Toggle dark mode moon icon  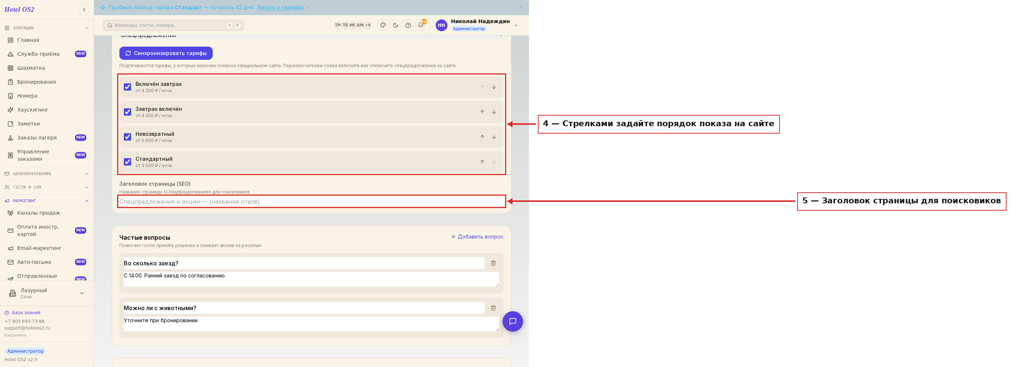coord(396,25)
